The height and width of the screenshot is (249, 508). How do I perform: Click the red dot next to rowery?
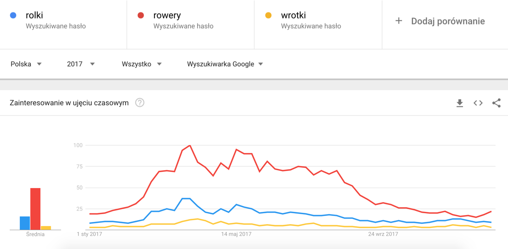coord(141,15)
